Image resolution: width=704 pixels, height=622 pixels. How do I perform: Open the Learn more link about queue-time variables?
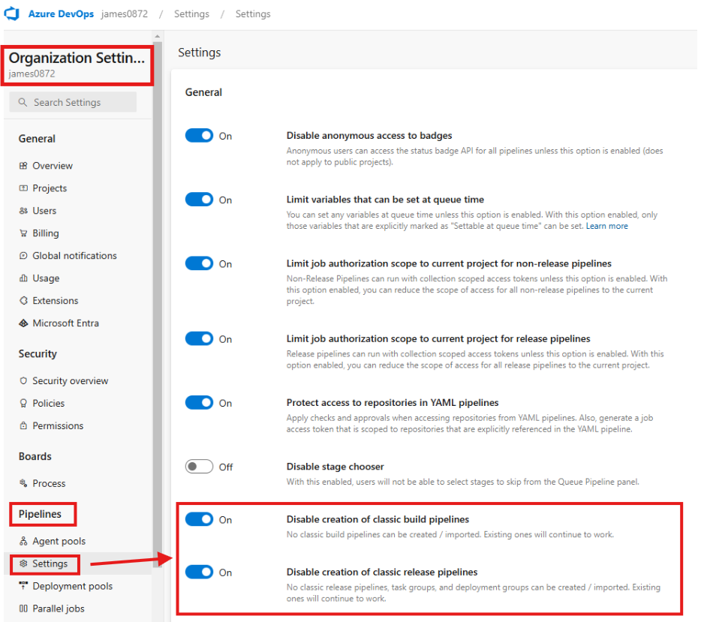coord(606,225)
